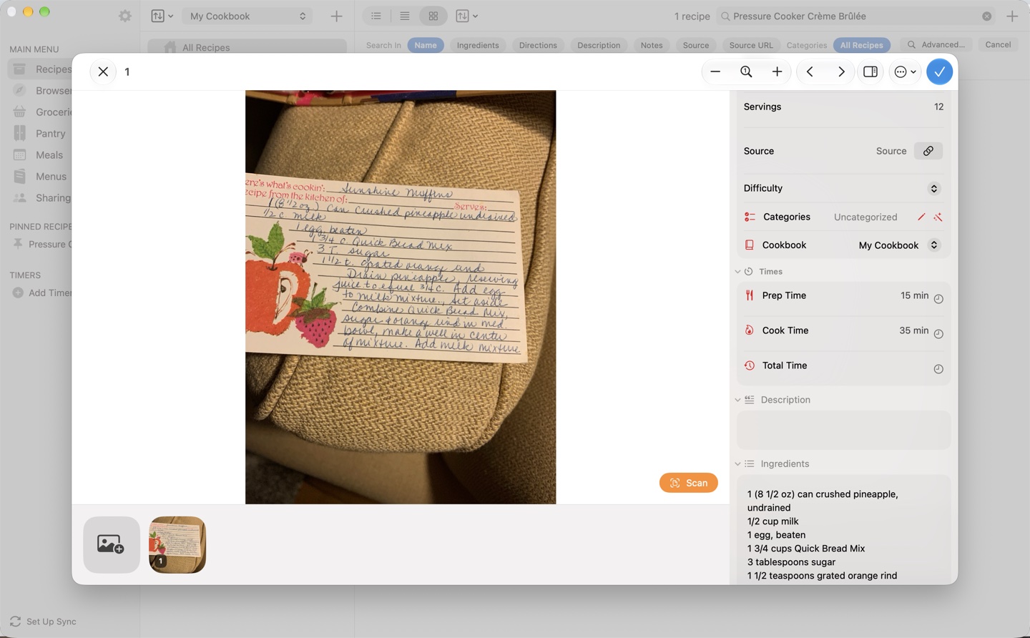
Task: Toggle the side panel layout icon
Action: tap(870, 72)
